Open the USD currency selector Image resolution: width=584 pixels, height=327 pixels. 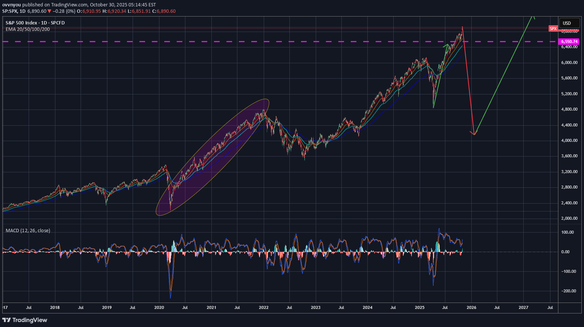coord(569,23)
